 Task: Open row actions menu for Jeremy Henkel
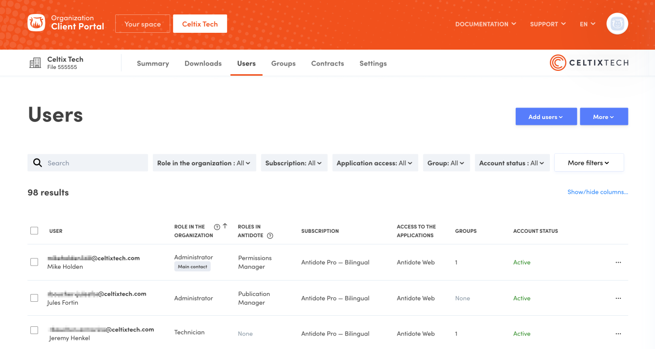618,334
